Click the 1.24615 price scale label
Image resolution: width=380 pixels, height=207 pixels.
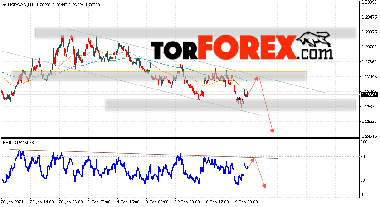point(369,136)
